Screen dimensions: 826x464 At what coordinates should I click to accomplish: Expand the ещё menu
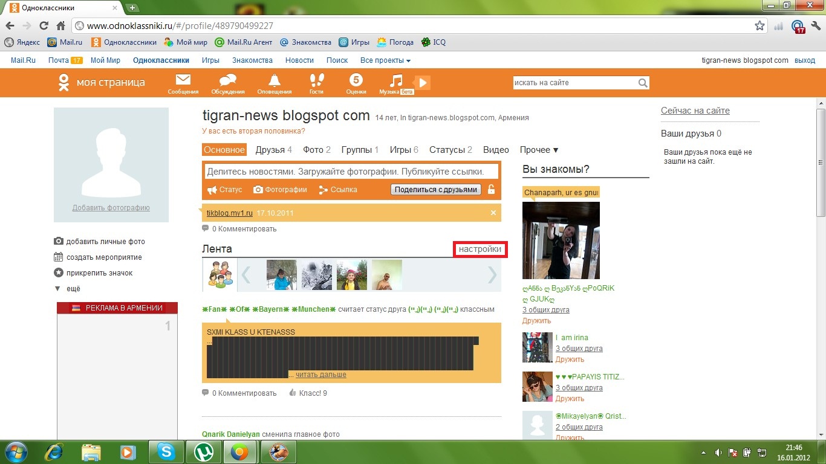(x=67, y=289)
